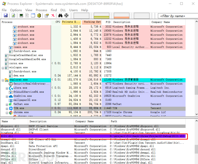Viewport: 198px width, 164px height.
Task: Open System Information from the toolbar graph icon
Action: (21, 16)
